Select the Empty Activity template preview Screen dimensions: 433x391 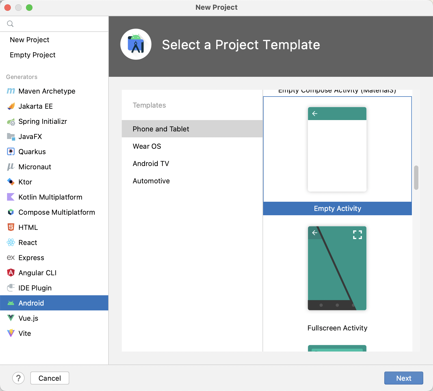(x=337, y=149)
